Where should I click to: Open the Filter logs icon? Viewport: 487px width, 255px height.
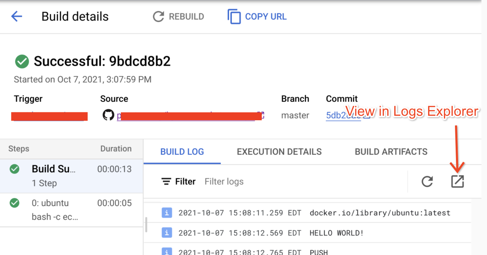[x=166, y=181]
